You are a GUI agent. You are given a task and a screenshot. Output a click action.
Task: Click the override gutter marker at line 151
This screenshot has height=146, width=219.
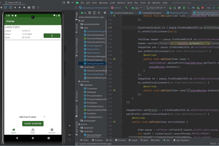(x=114, y=59)
